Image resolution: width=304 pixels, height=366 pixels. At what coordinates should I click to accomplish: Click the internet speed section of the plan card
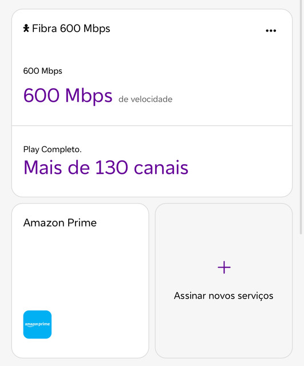152,86
